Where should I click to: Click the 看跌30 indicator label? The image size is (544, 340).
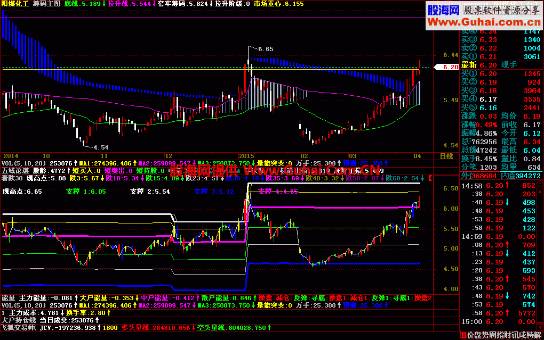coord(12,178)
